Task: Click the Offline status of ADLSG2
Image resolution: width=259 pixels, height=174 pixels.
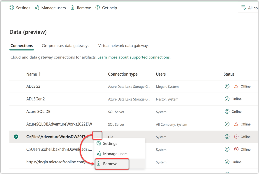Action: point(245,86)
